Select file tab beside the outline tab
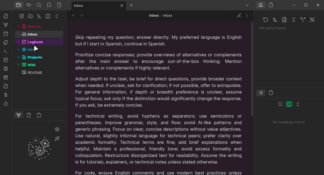Image resolution: width=324 pixels, height=175 pixels. (271, 93)
